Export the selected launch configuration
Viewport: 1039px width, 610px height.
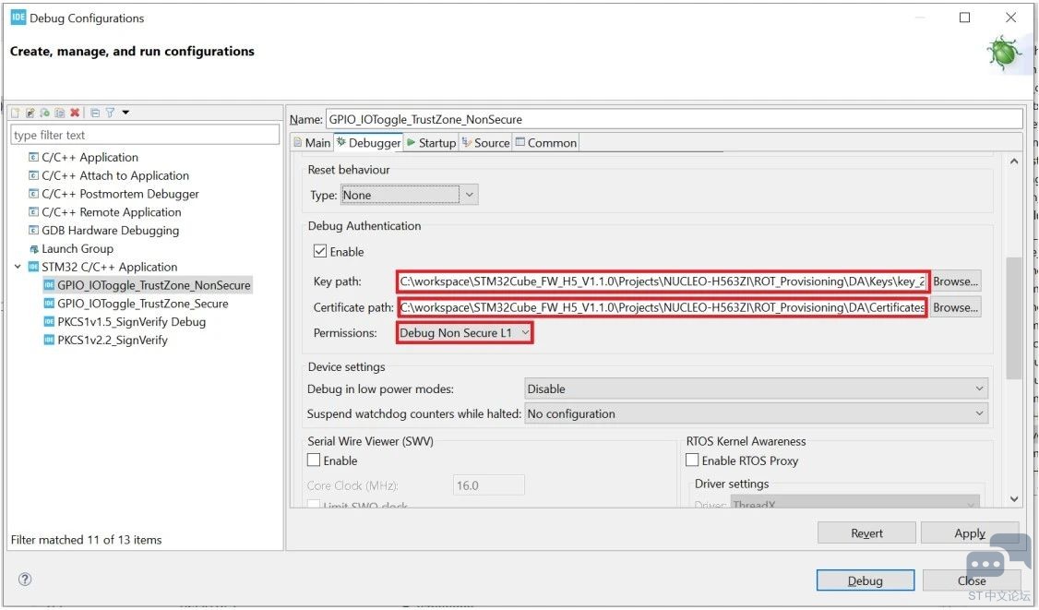pos(44,113)
